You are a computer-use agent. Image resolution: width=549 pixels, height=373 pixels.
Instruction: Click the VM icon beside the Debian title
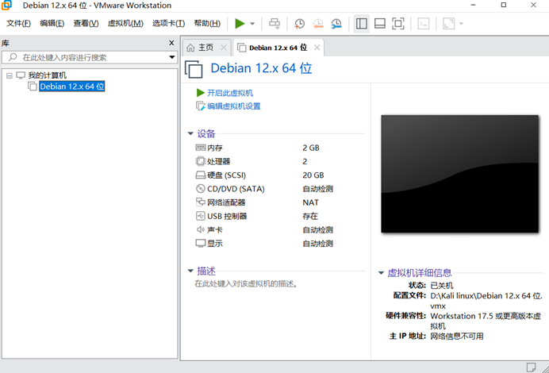[194, 69]
